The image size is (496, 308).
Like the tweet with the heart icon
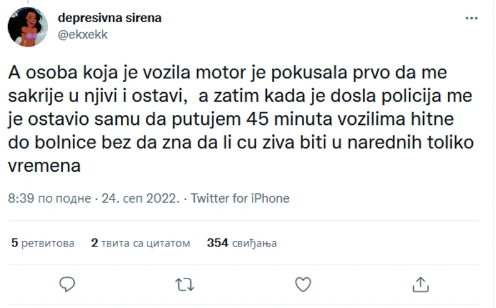pyautogui.click(x=303, y=285)
